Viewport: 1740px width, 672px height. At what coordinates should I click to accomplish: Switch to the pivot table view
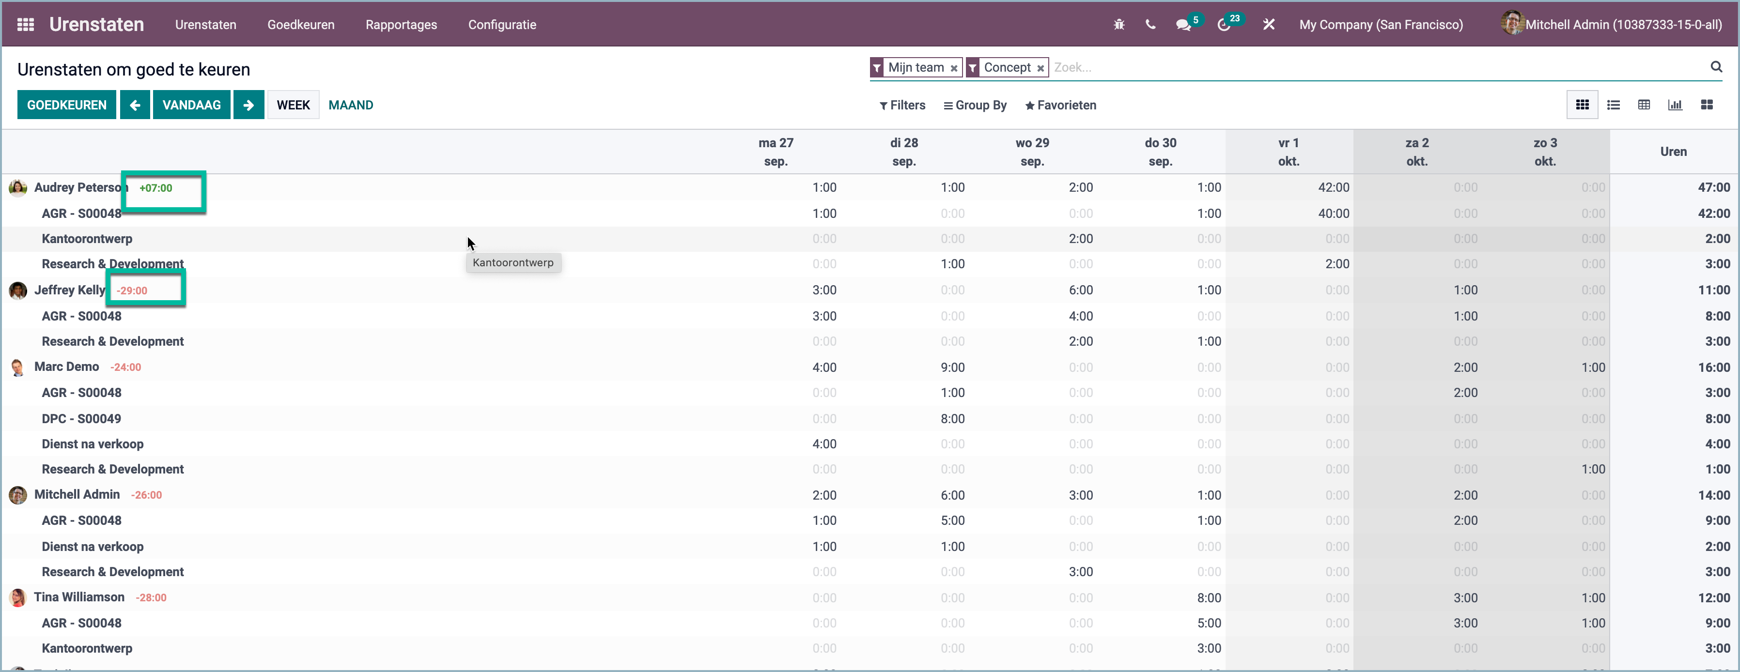pos(1645,105)
